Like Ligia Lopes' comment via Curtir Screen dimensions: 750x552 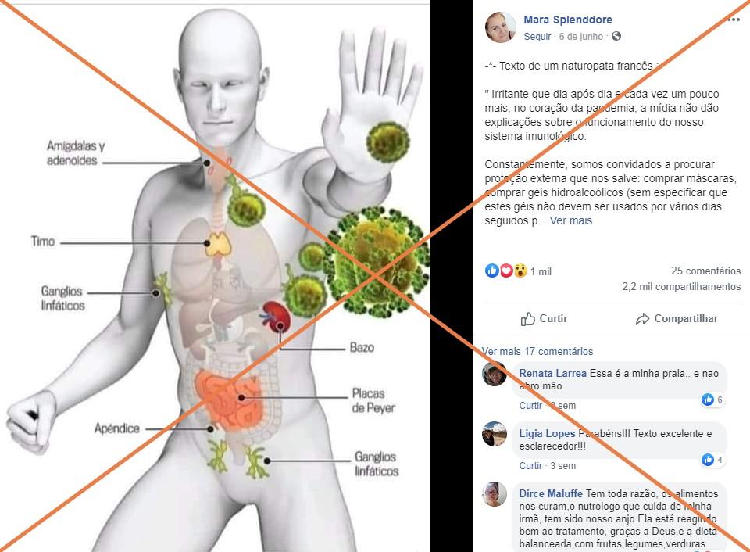coord(531,466)
